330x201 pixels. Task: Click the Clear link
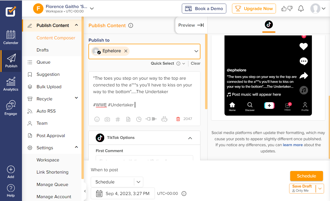[196, 63]
